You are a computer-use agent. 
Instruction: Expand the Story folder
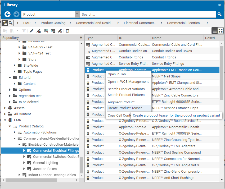tap(19, 59)
